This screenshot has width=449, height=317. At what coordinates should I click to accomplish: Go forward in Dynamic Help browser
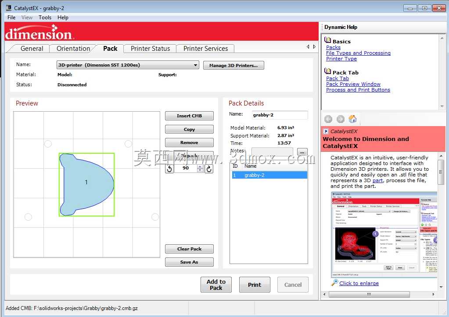pyautogui.click(x=340, y=119)
